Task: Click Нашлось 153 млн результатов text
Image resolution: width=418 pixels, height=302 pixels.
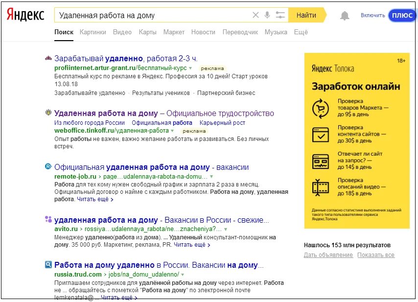Action: pos(347,245)
